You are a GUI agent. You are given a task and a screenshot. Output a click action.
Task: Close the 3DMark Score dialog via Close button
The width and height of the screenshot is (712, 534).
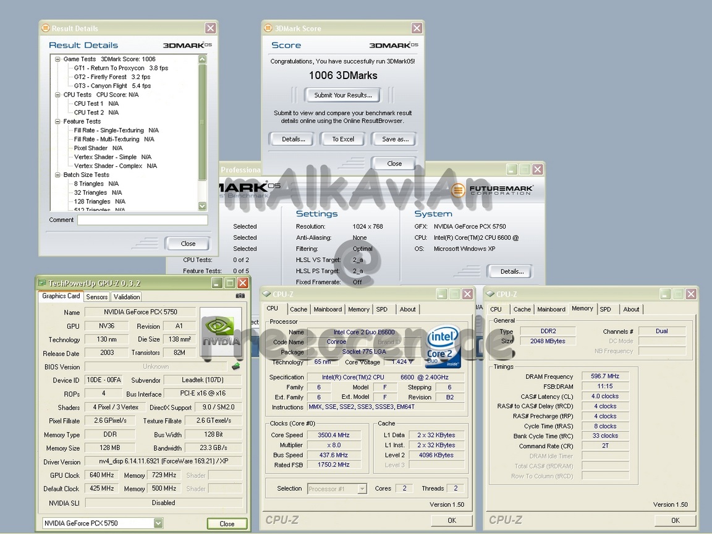(x=394, y=163)
